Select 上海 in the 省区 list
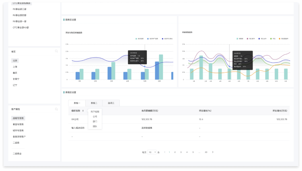302x171 pixels. coord(15,67)
